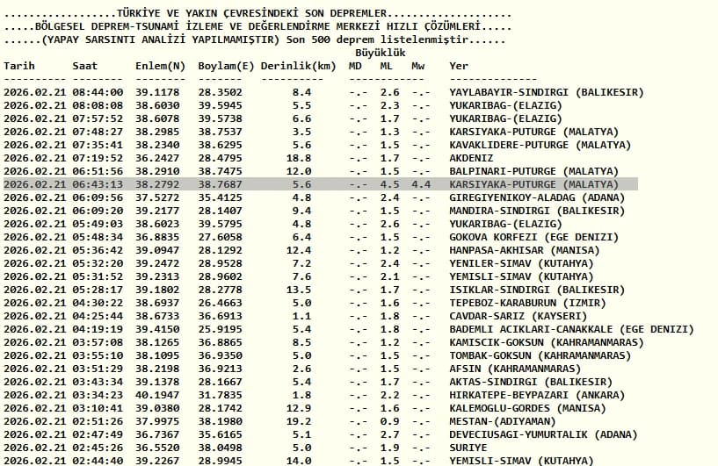718x466 pixels.
Task: Click the ML magnitude column header
Action: [x=386, y=66]
